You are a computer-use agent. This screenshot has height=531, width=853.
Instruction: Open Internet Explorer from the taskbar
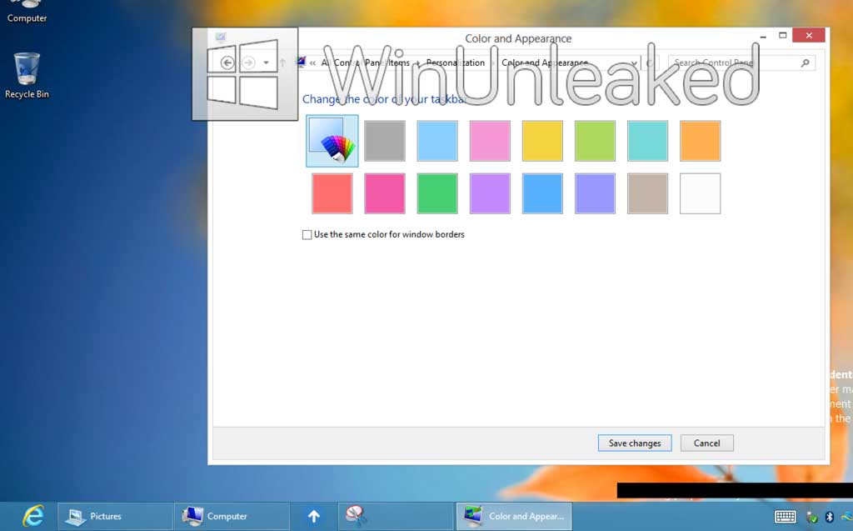coord(33,516)
